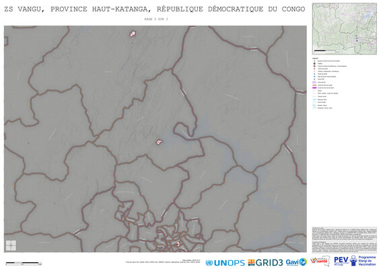The image size is (381, 269).
Task: Click the pink settlement outline at map top
Action: coord(133,34)
